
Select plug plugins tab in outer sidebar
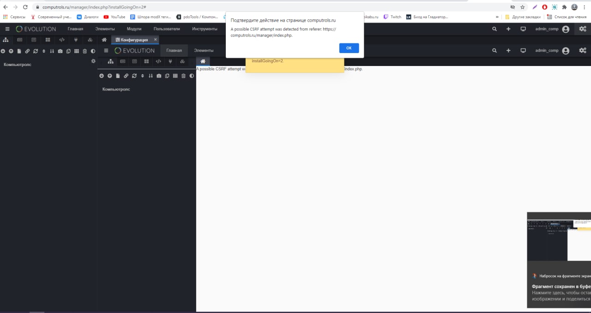[76, 40]
